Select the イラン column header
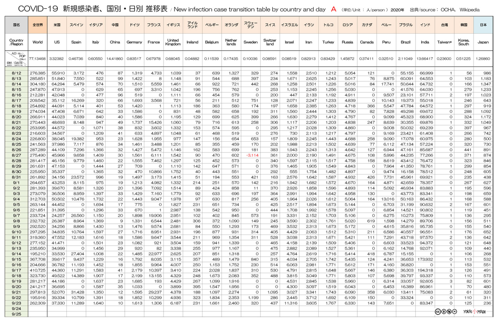 [309, 24]
